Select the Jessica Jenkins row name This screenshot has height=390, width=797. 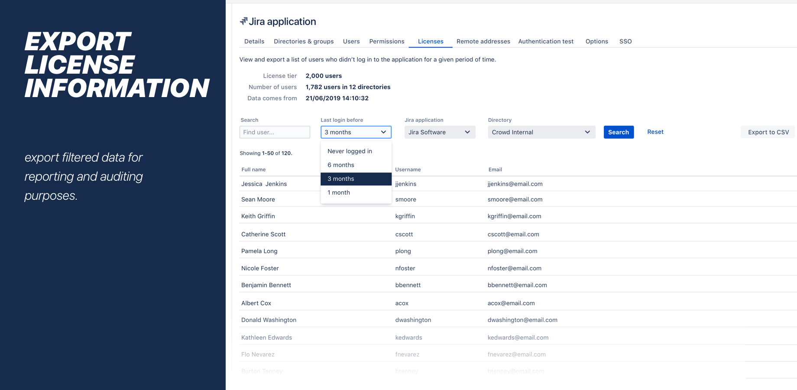[x=264, y=184]
